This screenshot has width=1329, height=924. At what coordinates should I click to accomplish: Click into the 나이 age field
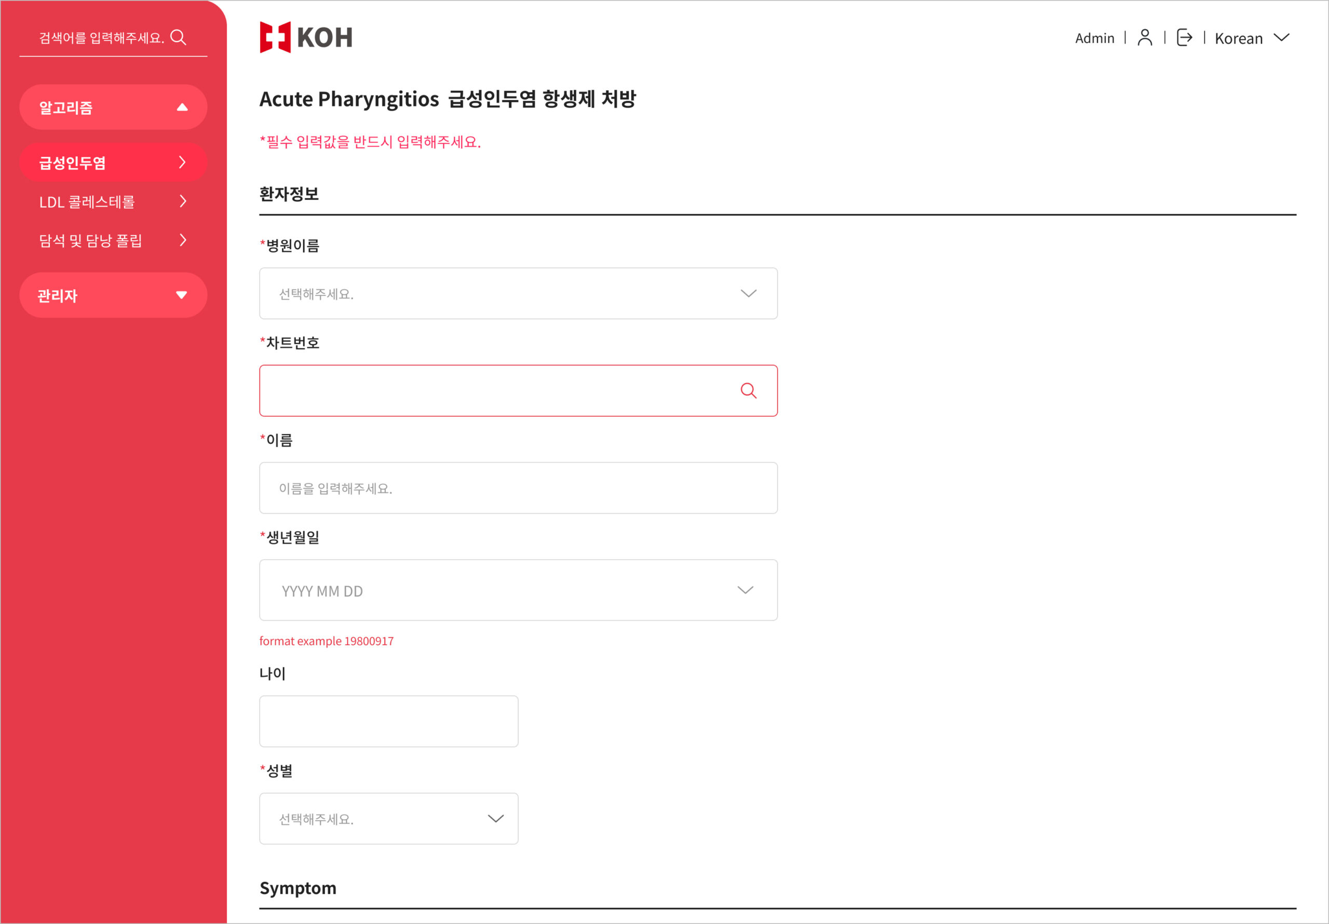tap(388, 722)
